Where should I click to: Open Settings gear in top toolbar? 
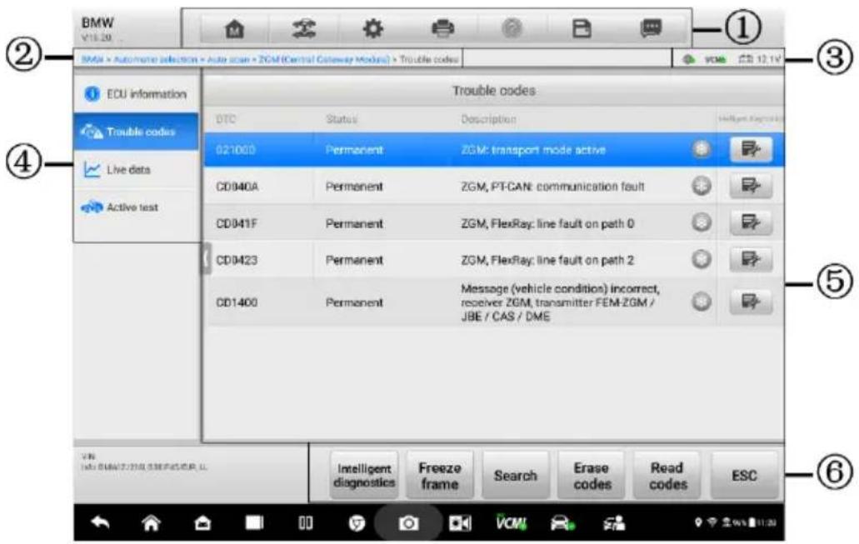[373, 28]
